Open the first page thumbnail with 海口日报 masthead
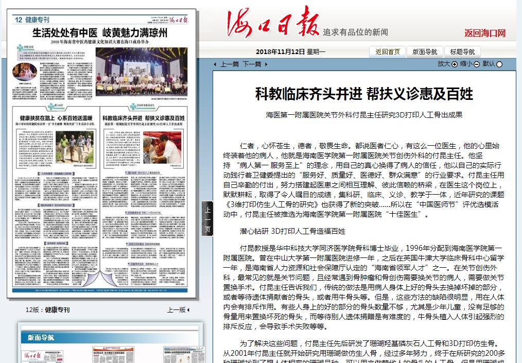522x363 pixels. pos(42,356)
